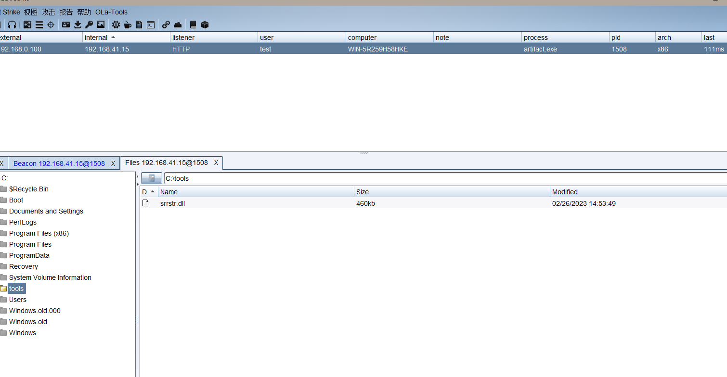Viewport: 727px width, 377px height.
Task: Click the cube about icon
Action: [205, 25]
